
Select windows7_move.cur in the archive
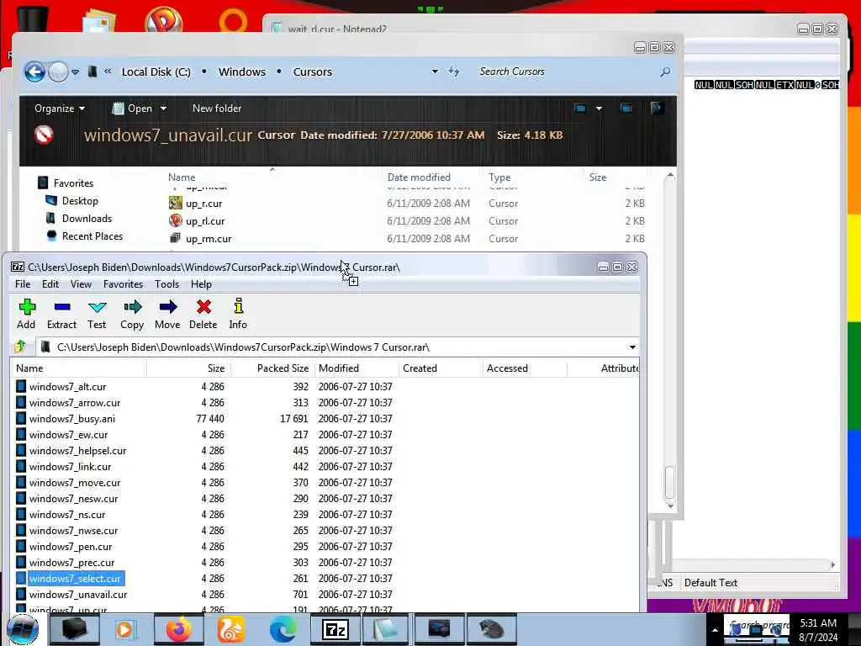(x=75, y=482)
